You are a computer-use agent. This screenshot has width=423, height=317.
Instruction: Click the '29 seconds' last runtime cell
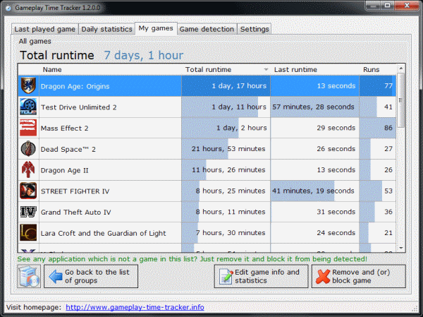tap(315, 128)
